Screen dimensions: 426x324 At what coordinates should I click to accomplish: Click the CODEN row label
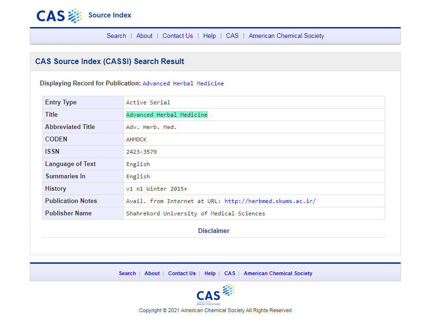tap(56, 139)
